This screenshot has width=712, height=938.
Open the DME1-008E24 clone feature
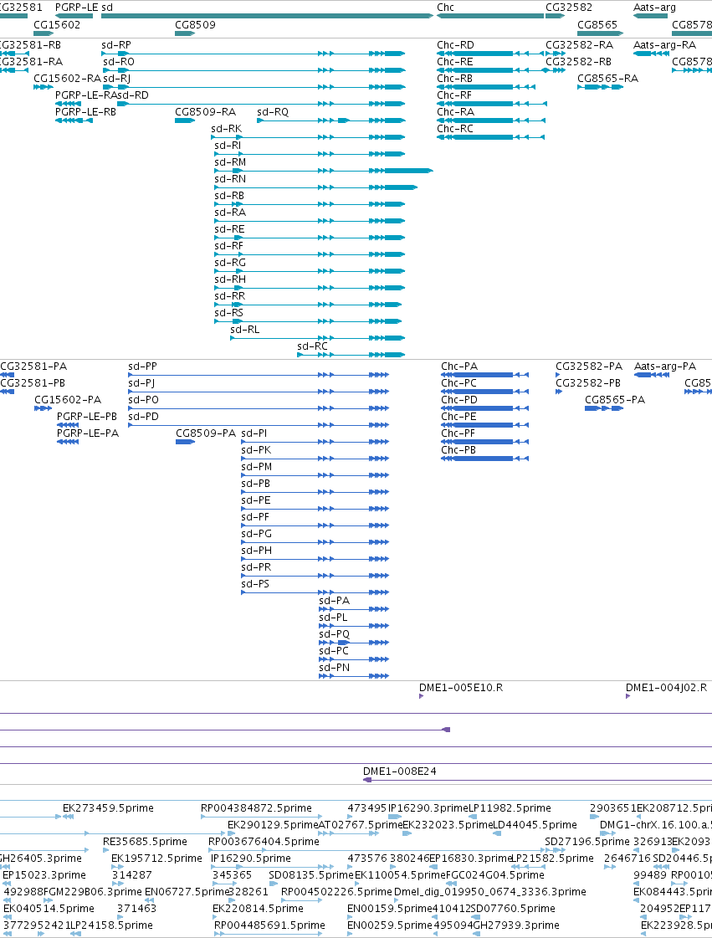[x=400, y=771]
